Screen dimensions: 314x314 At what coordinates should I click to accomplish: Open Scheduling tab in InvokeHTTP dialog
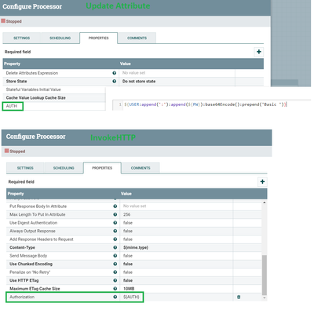(x=64, y=168)
